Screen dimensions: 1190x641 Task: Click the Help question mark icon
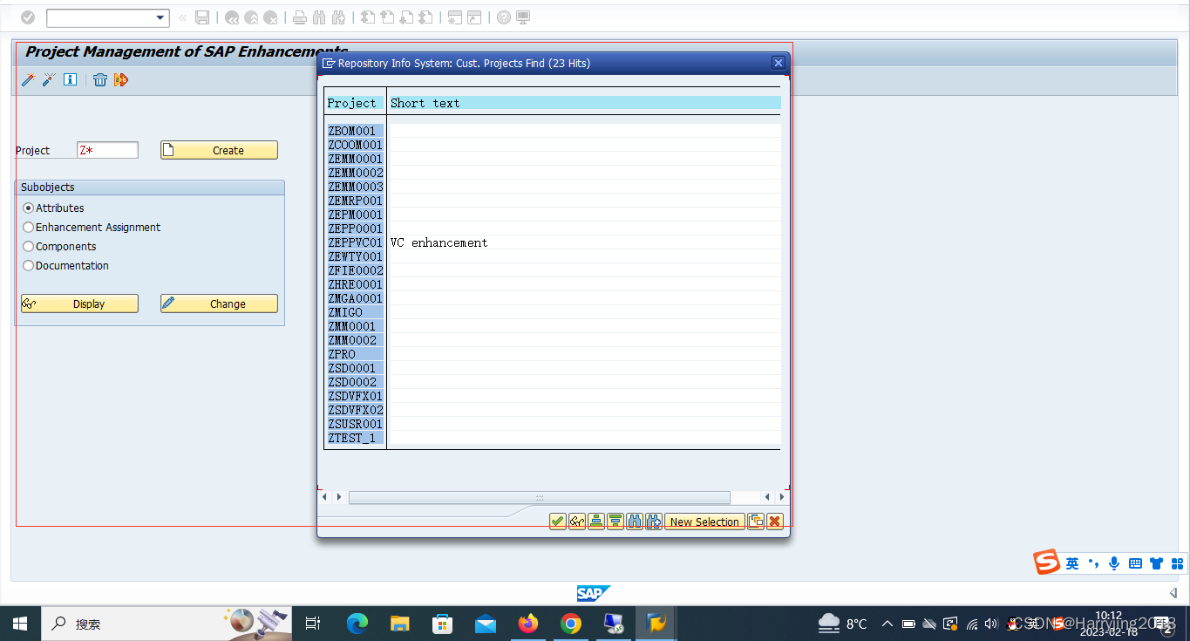pos(504,17)
